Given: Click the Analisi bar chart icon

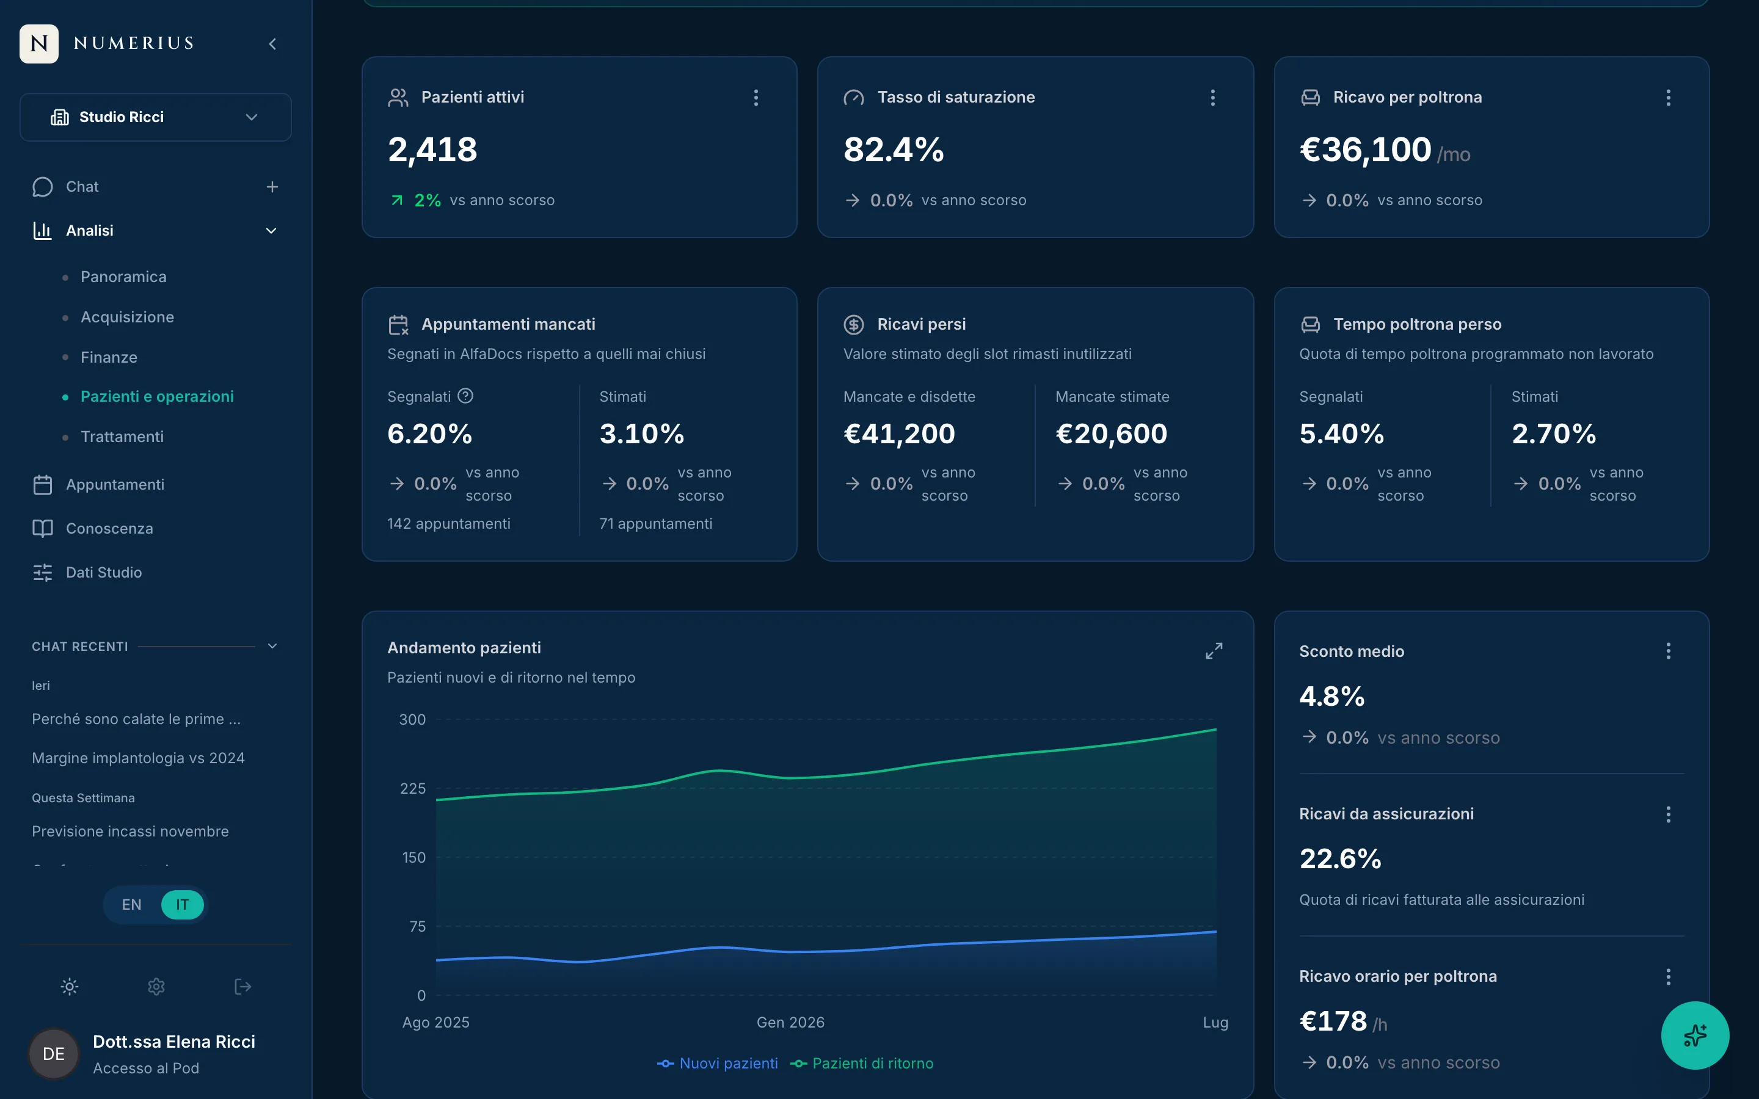Looking at the screenshot, I should click(x=43, y=230).
